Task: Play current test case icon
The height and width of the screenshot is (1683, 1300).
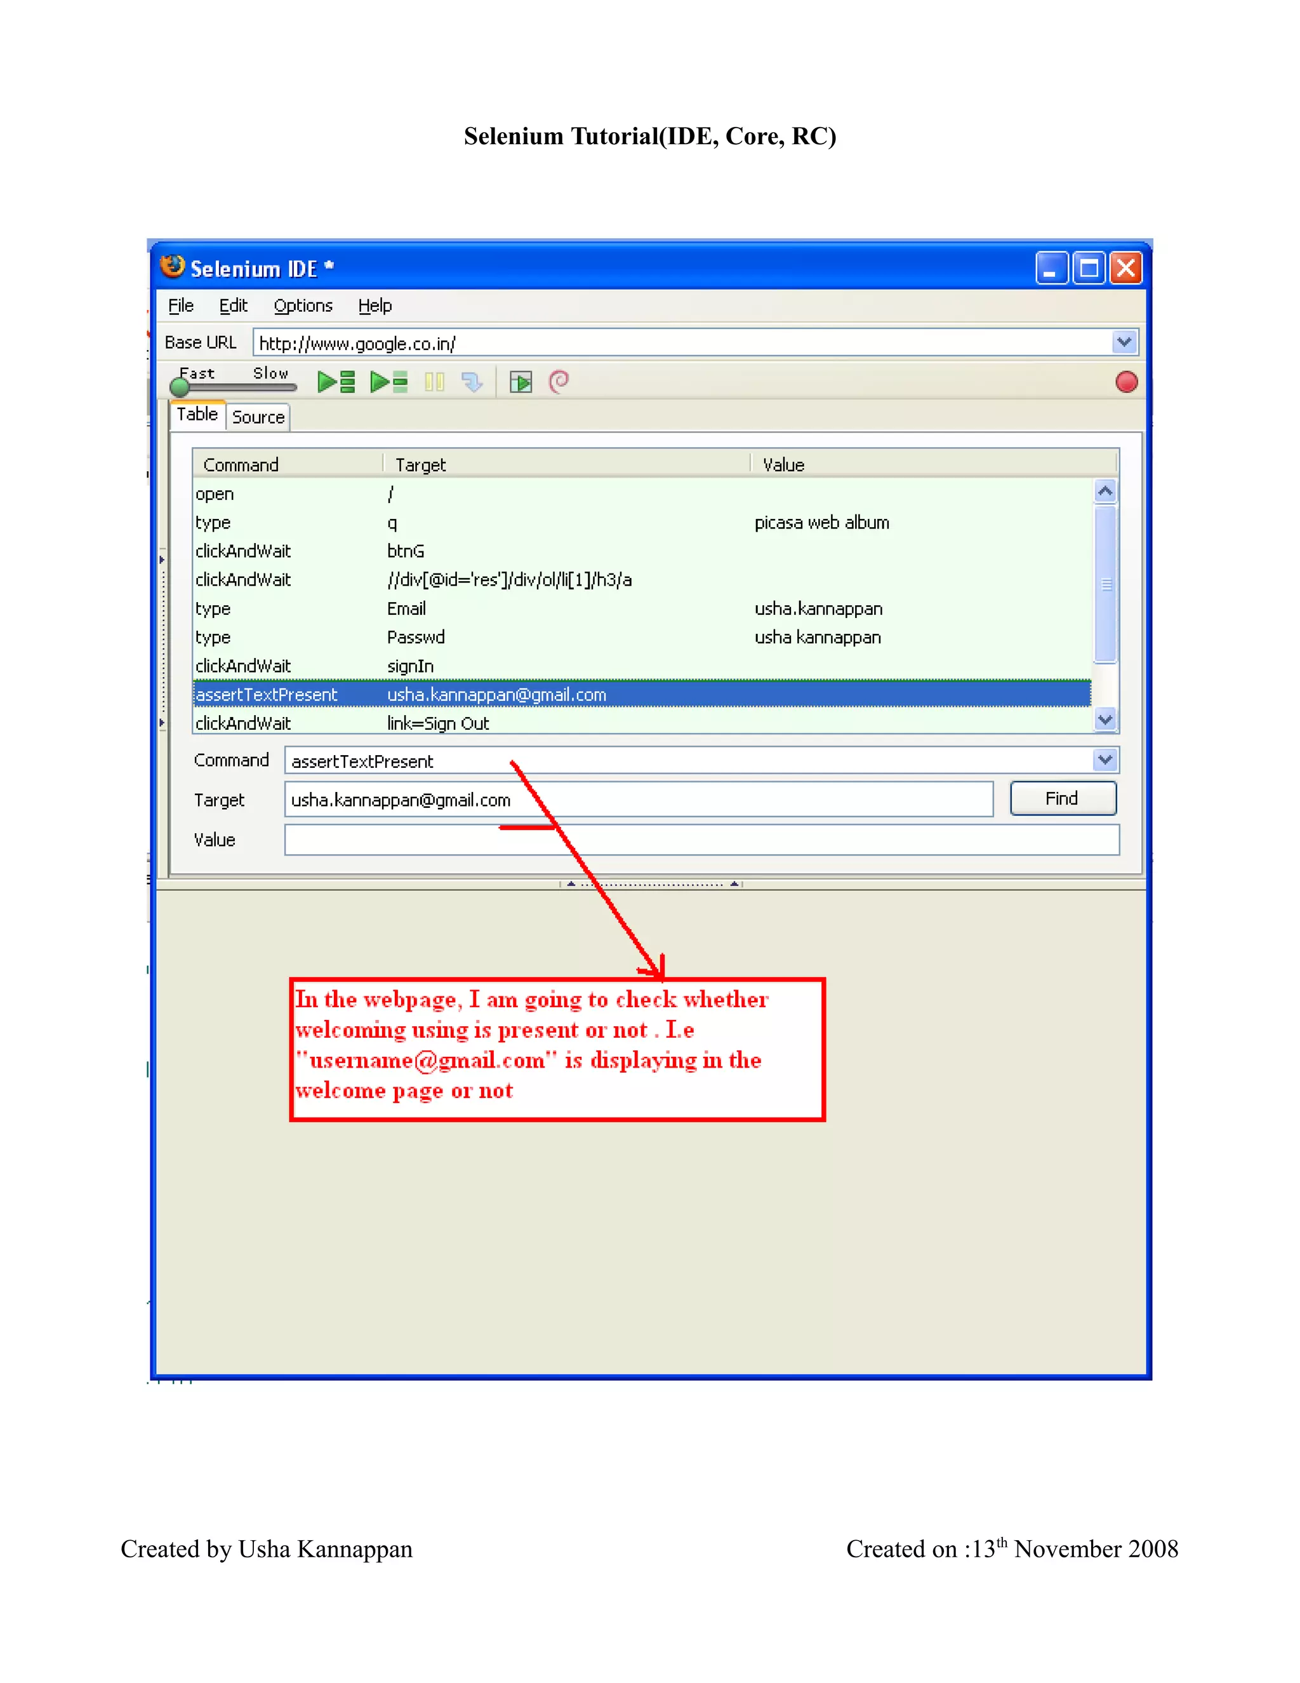Action: coord(388,382)
